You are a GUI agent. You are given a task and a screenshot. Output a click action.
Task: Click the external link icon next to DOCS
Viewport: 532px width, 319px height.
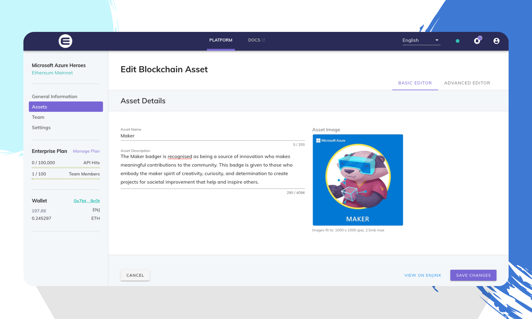pos(264,40)
